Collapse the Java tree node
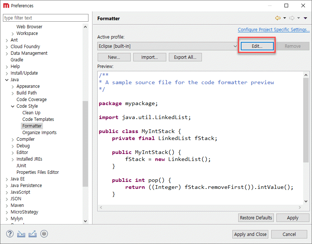312x244 pixels. point(7,80)
